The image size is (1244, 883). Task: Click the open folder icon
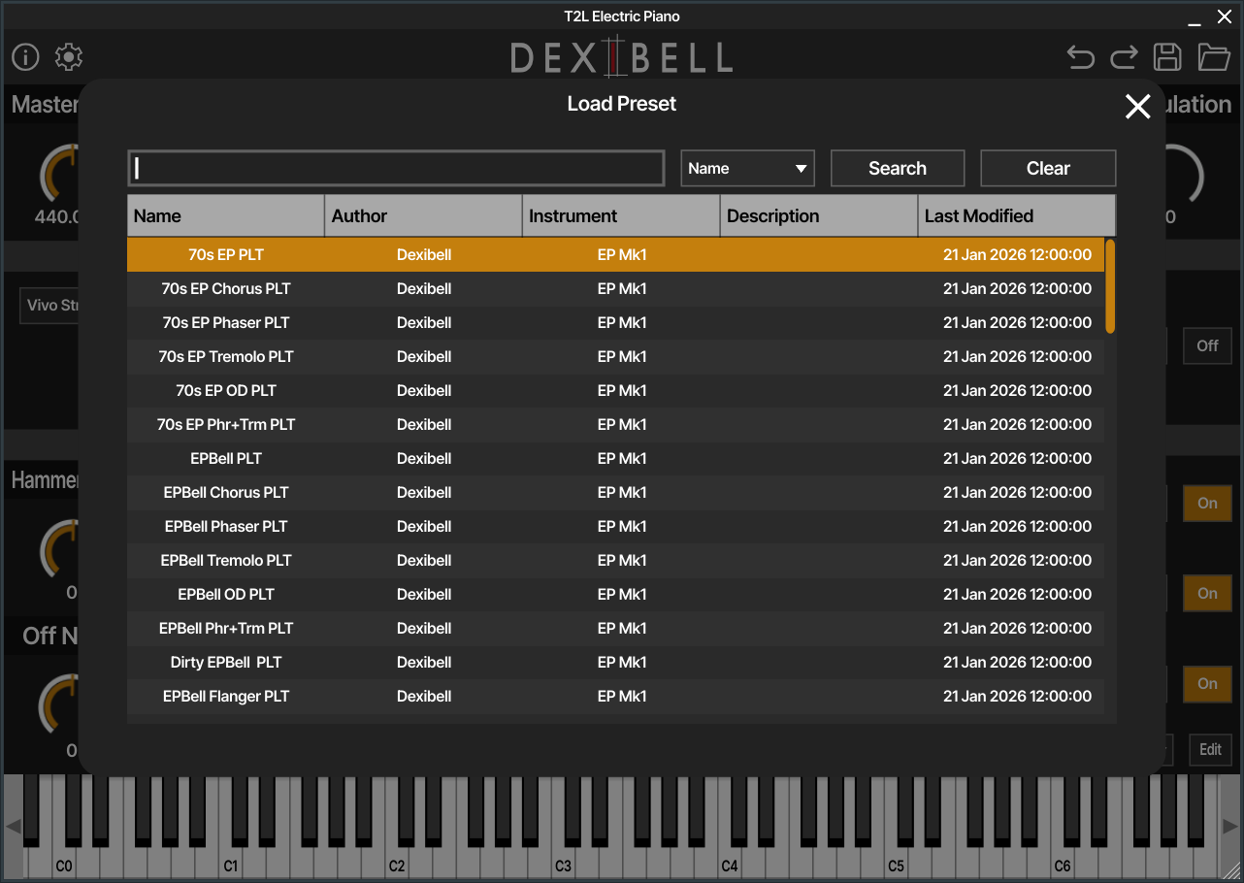click(1213, 57)
